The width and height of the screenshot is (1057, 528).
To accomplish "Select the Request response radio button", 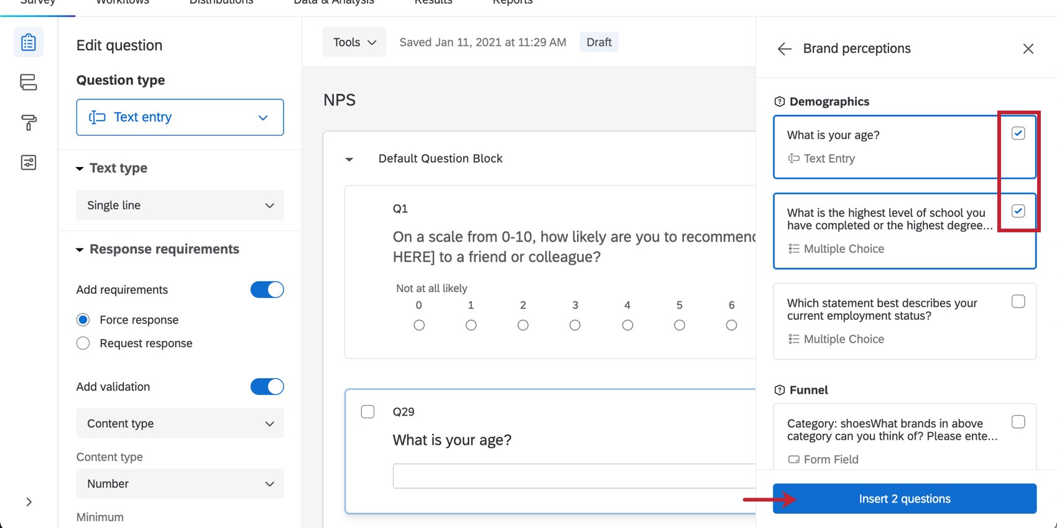I will coord(83,344).
